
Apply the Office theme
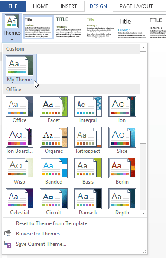click(x=20, y=110)
